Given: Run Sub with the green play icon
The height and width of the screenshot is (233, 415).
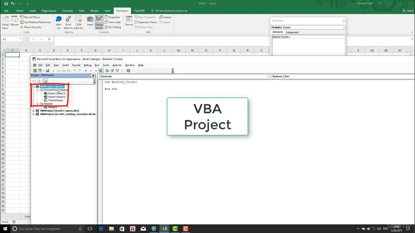Looking at the screenshot, I should point(86,71).
